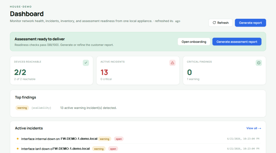Generate the assessment report
The height and width of the screenshot is (153, 276).
click(237, 42)
